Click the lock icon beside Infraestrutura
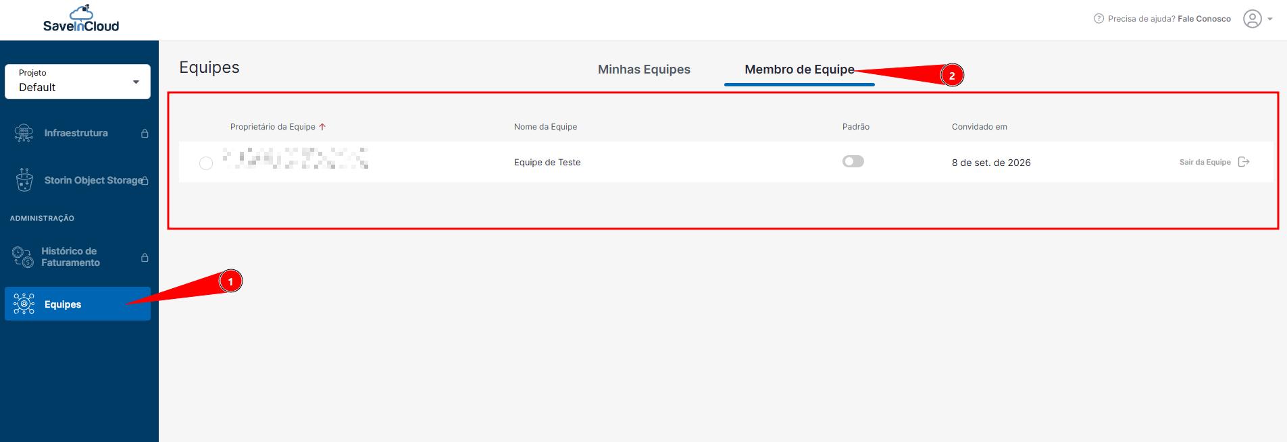 pyautogui.click(x=145, y=134)
